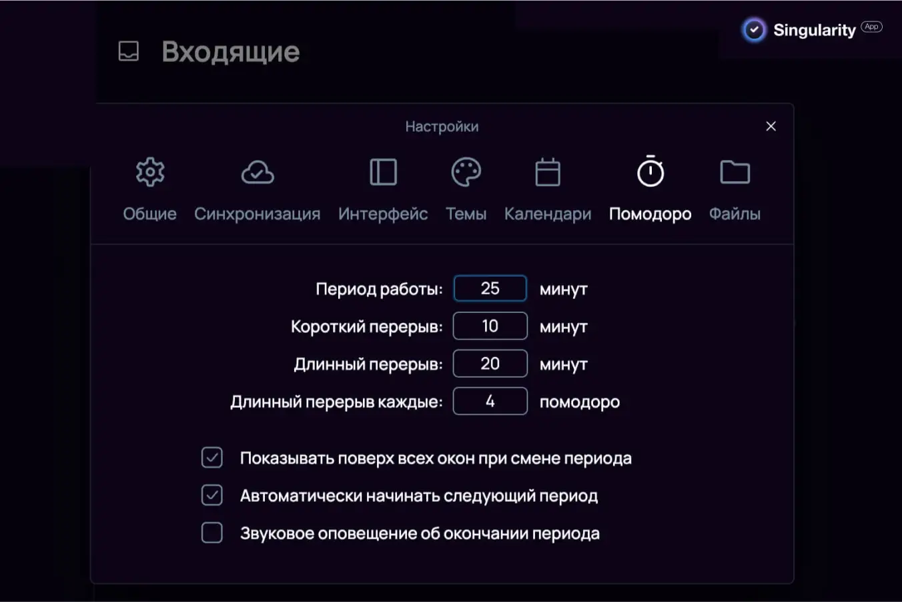The image size is (902, 602).
Task: Select the Помодоро tab label
Action: click(x=650, y=214)
